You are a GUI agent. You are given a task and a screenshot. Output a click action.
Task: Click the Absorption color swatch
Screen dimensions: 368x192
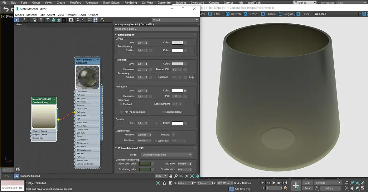coord(145,164)
